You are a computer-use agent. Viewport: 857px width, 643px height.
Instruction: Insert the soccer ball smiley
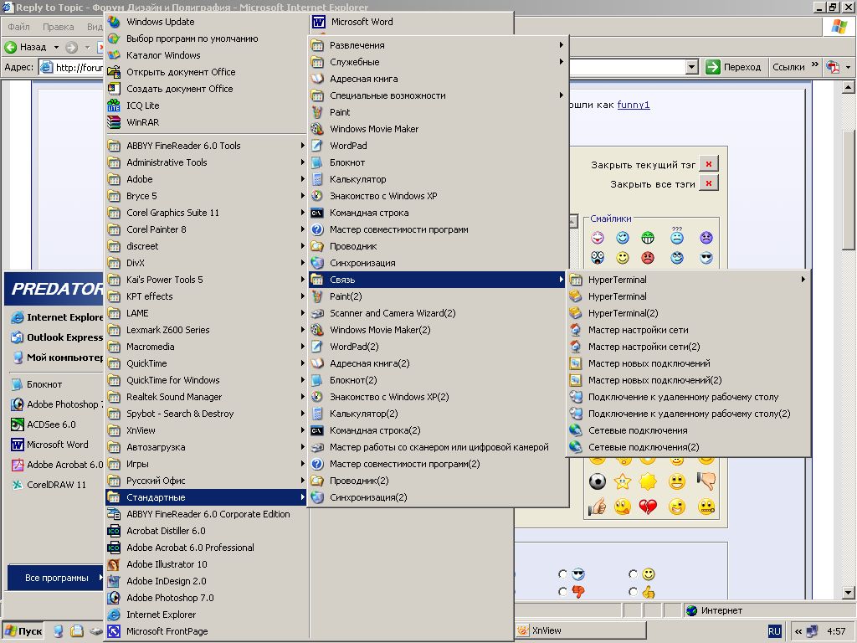coord(598,481)
